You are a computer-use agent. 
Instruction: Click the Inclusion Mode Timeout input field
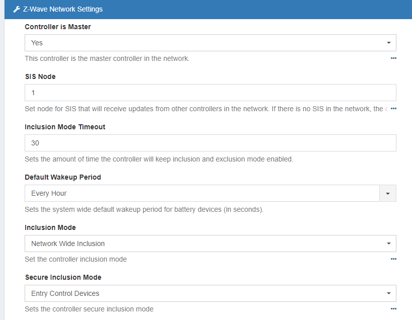tap(210, 143)
